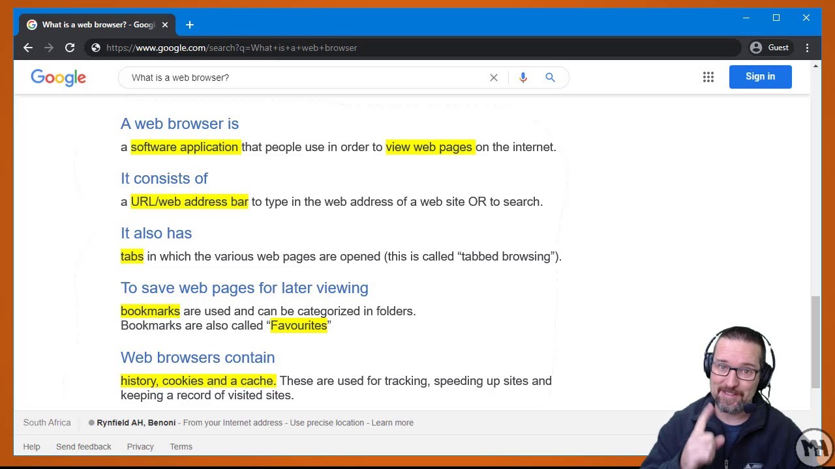Image resolution: width=835 pixels, height=469 pixels.
Task: Click highlighted 'history, cookies and a cache.'
Action: [198, 381]
